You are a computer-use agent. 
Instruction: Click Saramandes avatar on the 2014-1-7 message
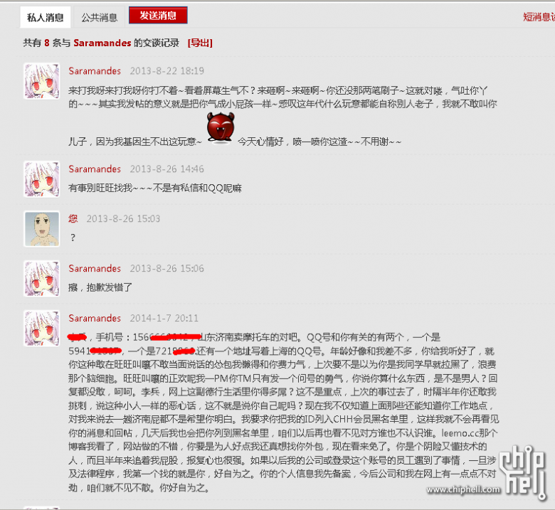click(42, 329)
